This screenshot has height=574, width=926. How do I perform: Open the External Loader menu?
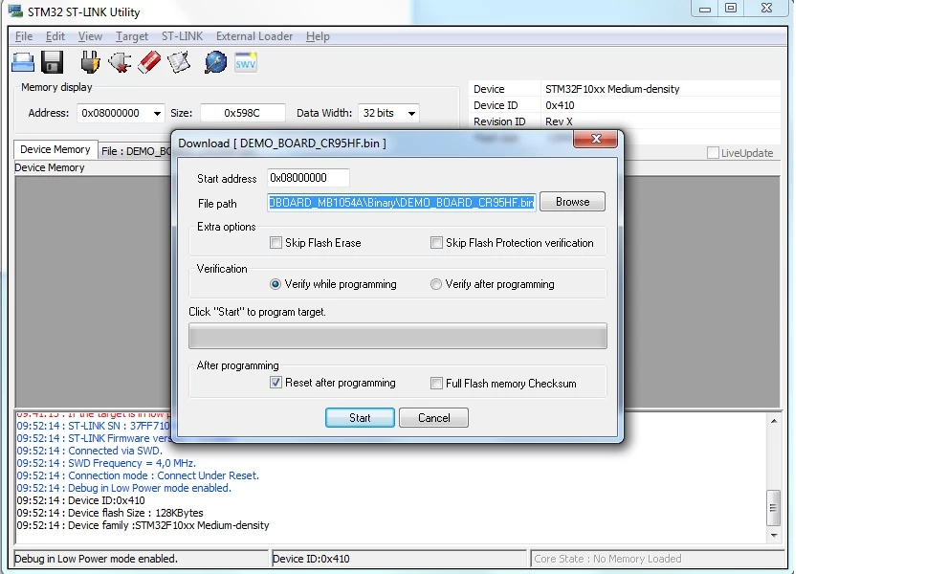tap(254, 36)
